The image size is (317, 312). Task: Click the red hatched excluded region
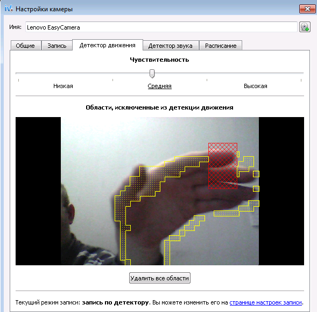223,166
